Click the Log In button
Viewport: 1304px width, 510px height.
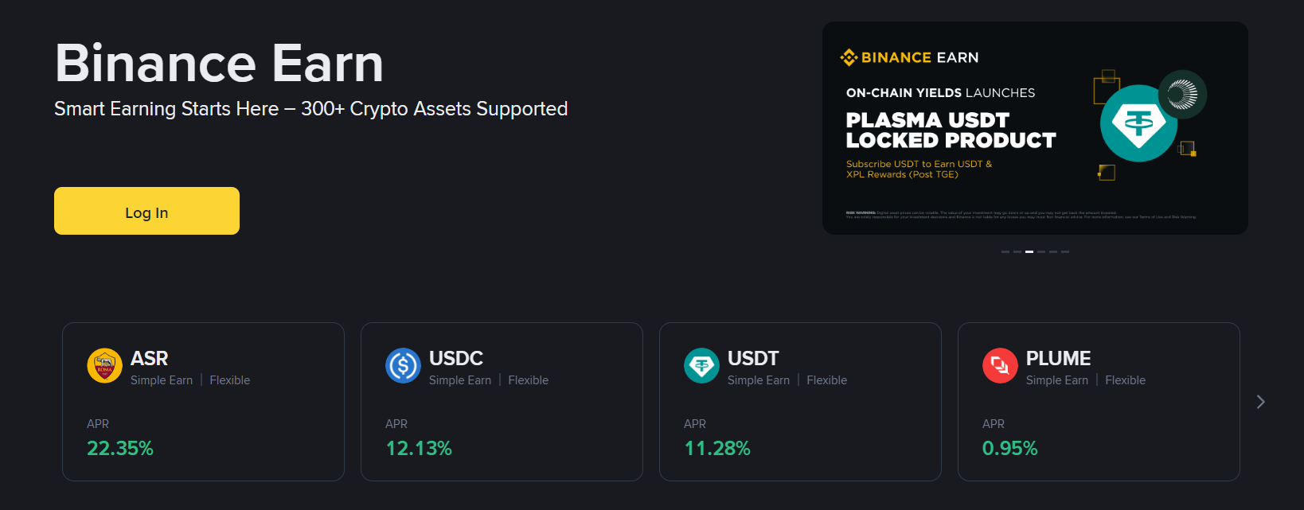point(146,211)
